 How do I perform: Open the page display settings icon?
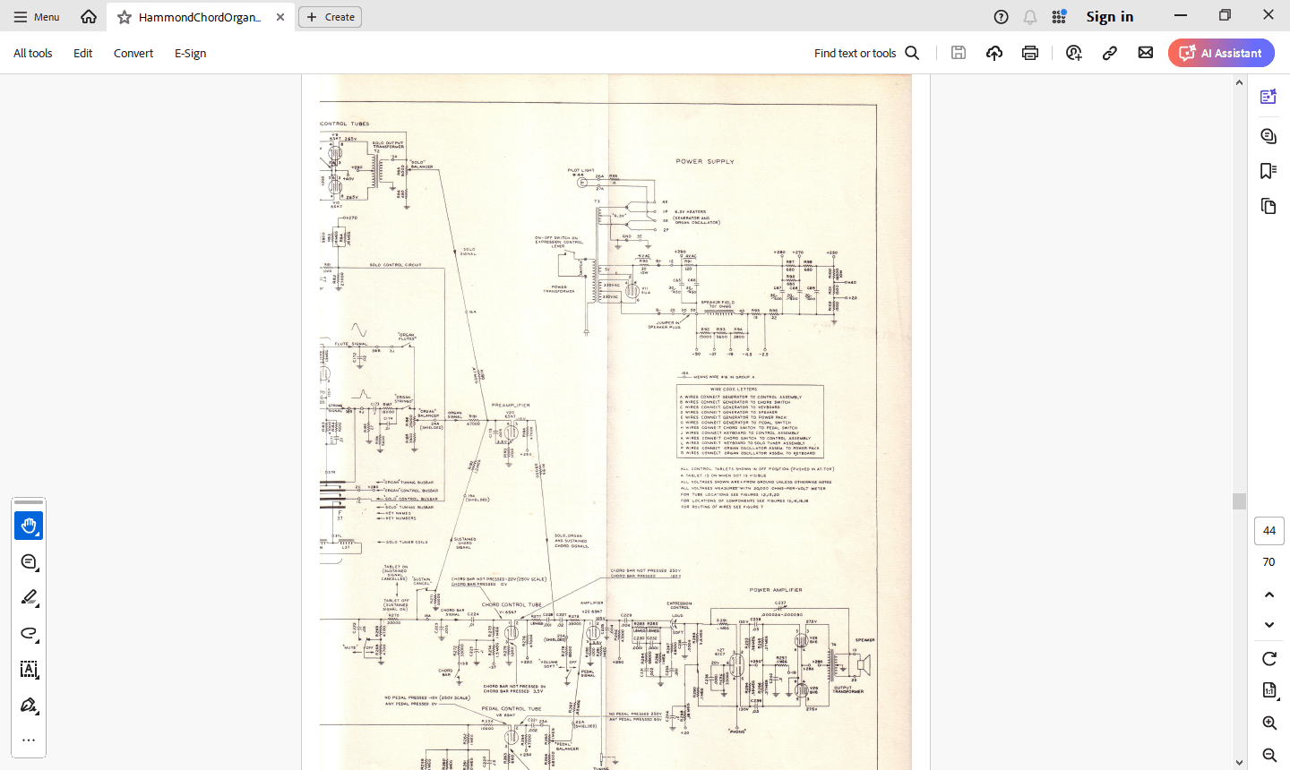pyautogui.click(x=1269, y=690)
